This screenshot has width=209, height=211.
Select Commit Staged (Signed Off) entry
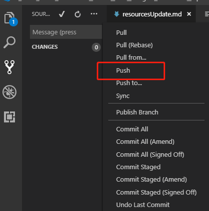[x=156, y=193]
